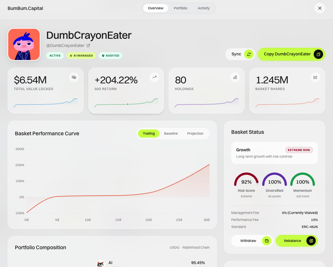This screenshot has width=333, height=267.
Task: Click the $6.54M value
Action: 30,80
